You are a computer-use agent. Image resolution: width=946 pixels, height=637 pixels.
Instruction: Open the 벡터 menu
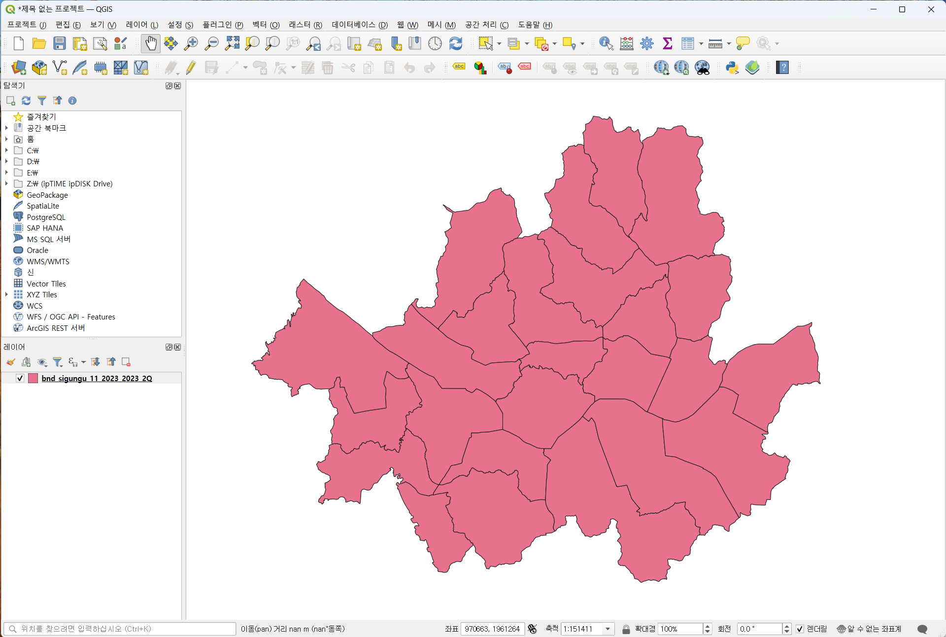pyautogui.click(x=266, y=25)
